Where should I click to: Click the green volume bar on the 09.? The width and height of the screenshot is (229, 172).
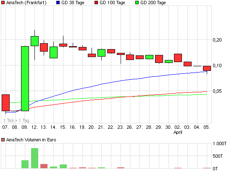[x=25, y=164]
